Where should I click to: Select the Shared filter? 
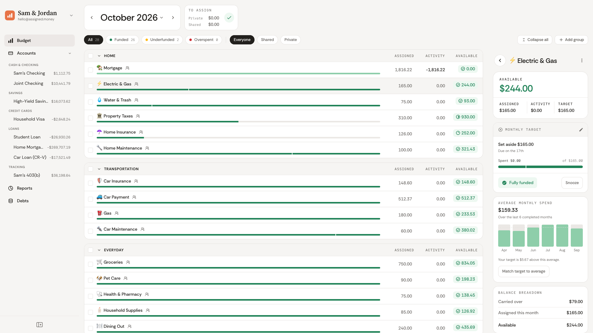tap(267, 40)
